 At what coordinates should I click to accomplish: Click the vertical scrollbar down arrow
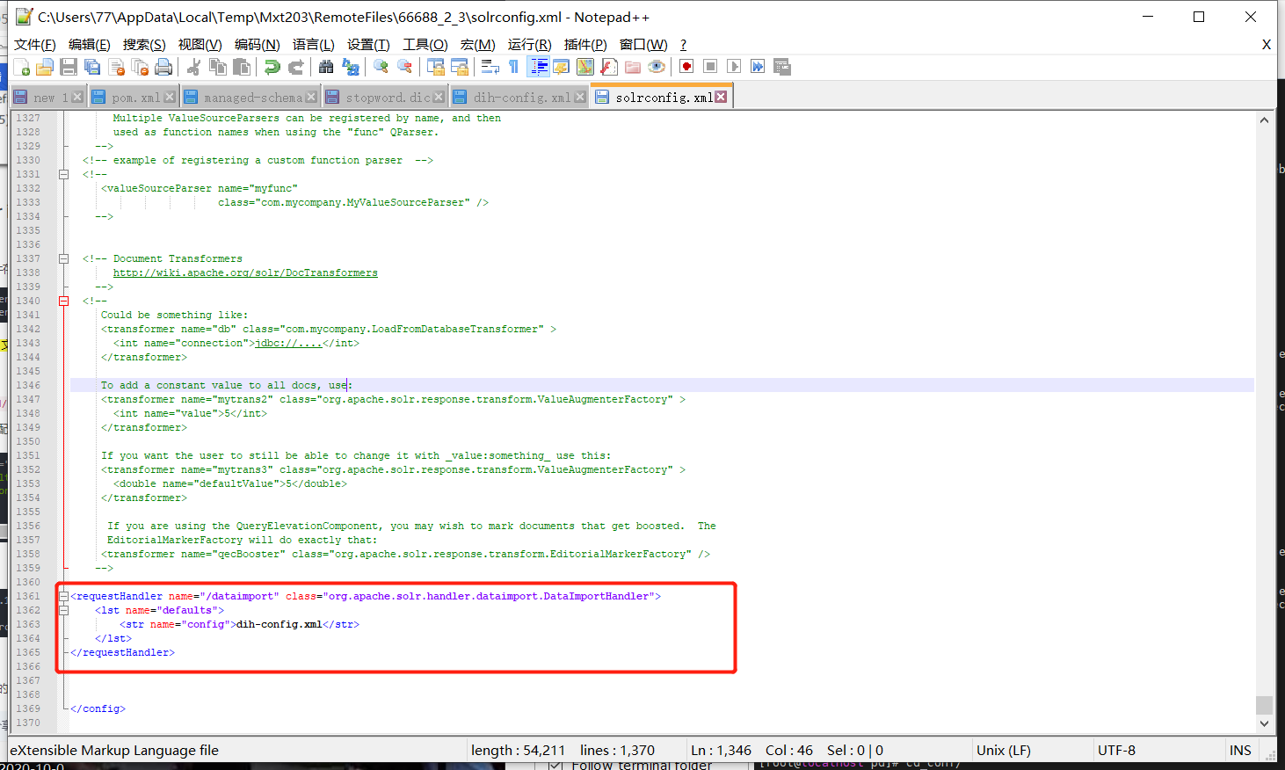1264,723
